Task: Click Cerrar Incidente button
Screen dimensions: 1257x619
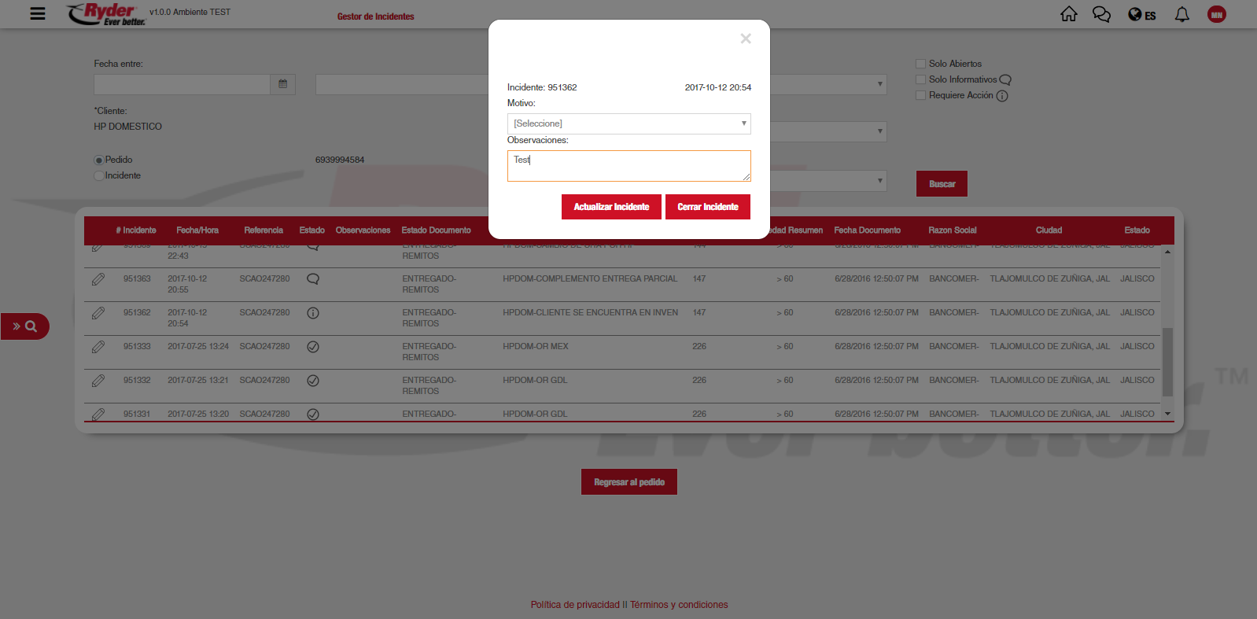Action: [707, 207]
